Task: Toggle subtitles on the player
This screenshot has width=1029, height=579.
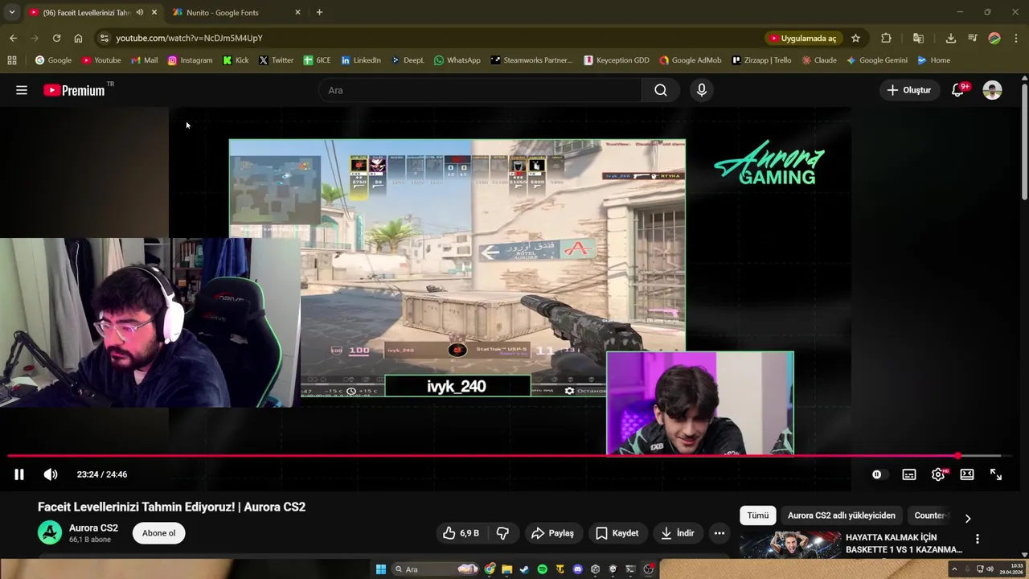Action: point(909,474)
